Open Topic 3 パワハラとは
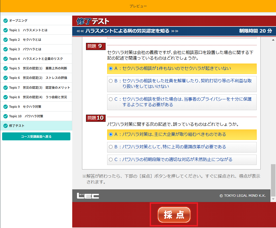Viewport: 276px width, 228px height. [x=36, y=49]
